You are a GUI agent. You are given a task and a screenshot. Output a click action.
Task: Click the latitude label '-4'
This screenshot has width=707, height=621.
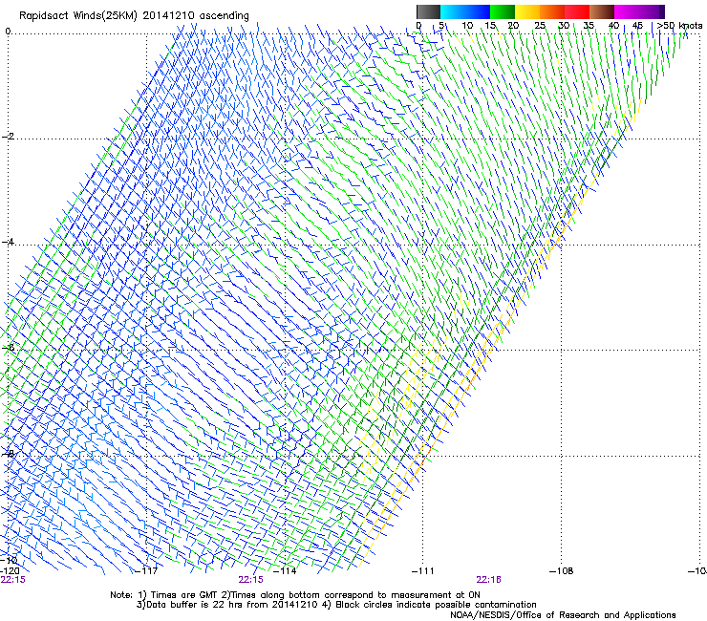(x=8, y=242)
